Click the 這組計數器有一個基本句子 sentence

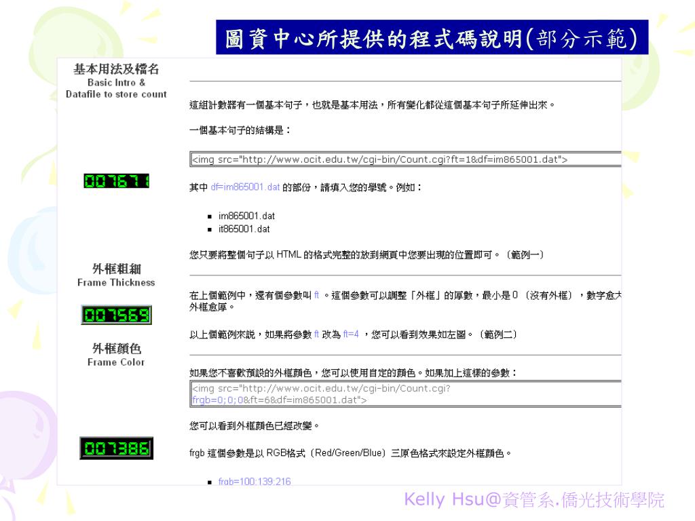[372, 105]
